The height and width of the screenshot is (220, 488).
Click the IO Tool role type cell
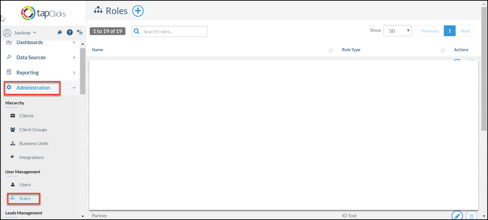tap(349, 216)
